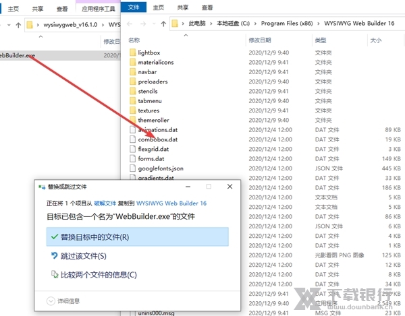Click the 445 KB size cell
This screenshot has height=316, width=405.
point(391,168)
